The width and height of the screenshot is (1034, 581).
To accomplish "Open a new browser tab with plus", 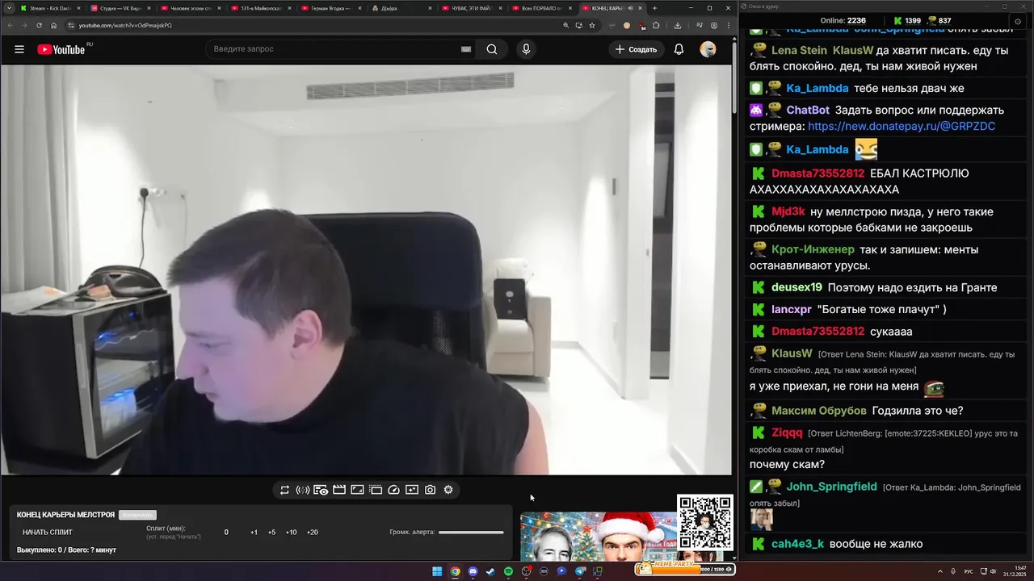I will [x=654, y=8].
